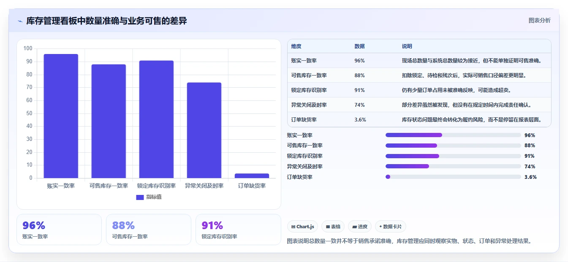Click the 订单缺货率 progress bar

453,177
